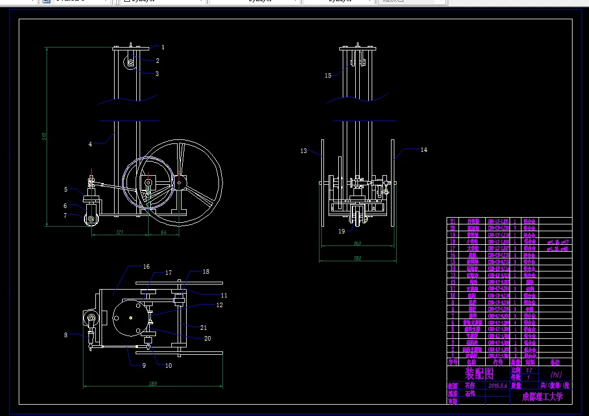Click callout number 8 in the top view
This screenshot has width=589, height=416.
[66, 335]
